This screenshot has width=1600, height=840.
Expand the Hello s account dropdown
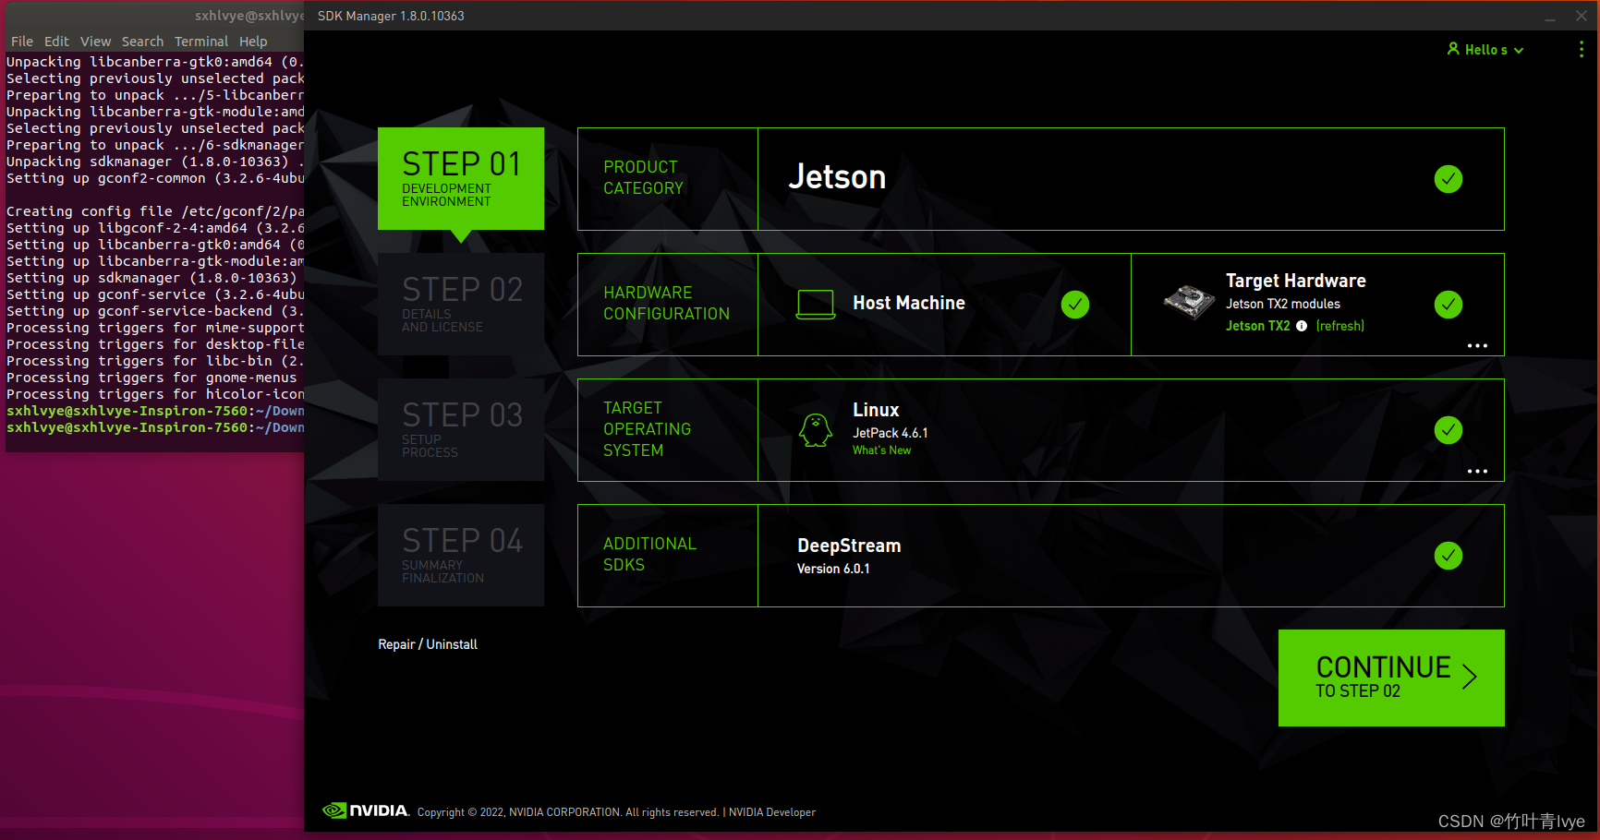1520,50
